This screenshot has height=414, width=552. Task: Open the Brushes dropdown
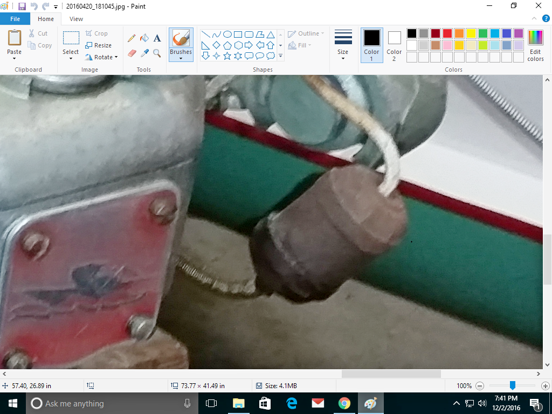[x=181, y=58]
